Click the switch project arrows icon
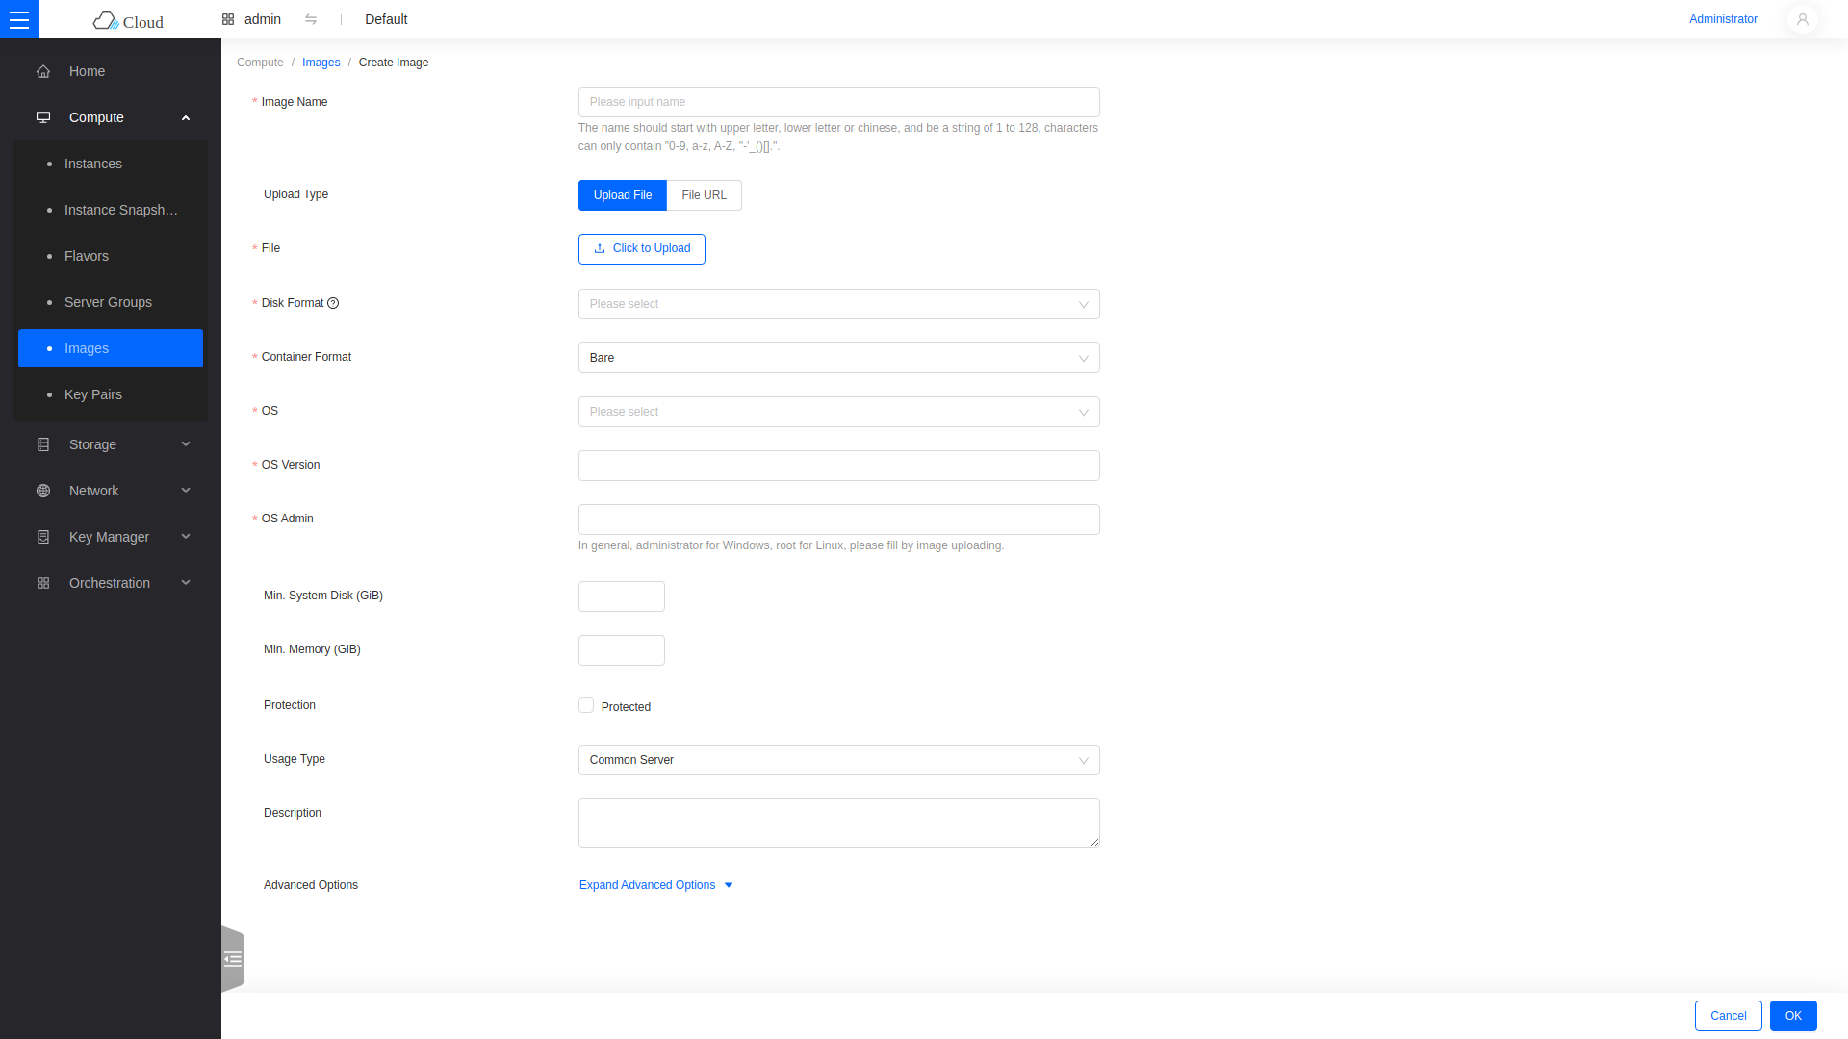Viewport: 1848px width, 1039px height. (311, 19)
